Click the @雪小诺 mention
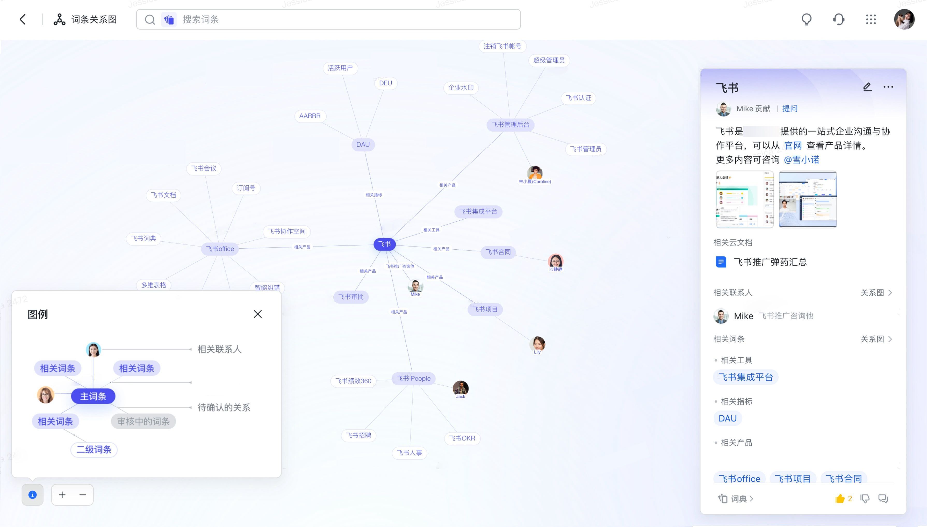The width and height of the screenshot is (927, 527). (x=801, y=160)
